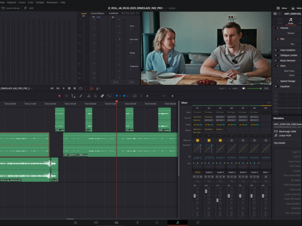Select the A001_02091413_C089.braw audio clip
Image resolution: width=302 pixels, height=226 pixels.
pyautogui.click(x=120, y=145)
